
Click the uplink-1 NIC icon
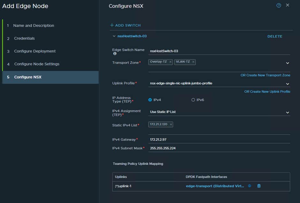pos(117,186)
